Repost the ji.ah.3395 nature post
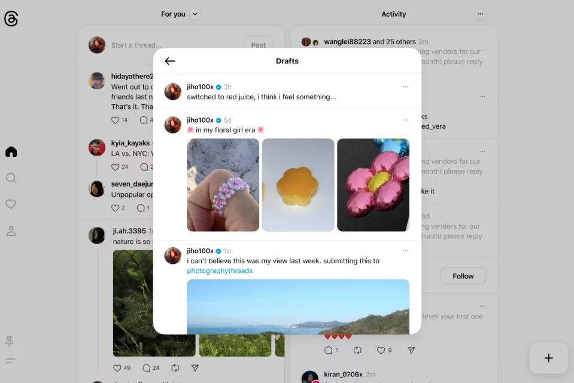The image size is (574, 383). tap(175, 367)
